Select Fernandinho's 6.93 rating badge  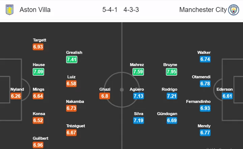coord(205,108)
